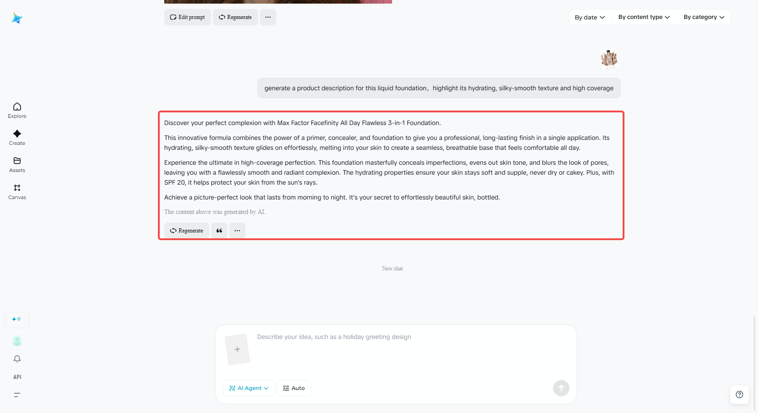
Task: Open the Create section
Action: coord(17,137)
